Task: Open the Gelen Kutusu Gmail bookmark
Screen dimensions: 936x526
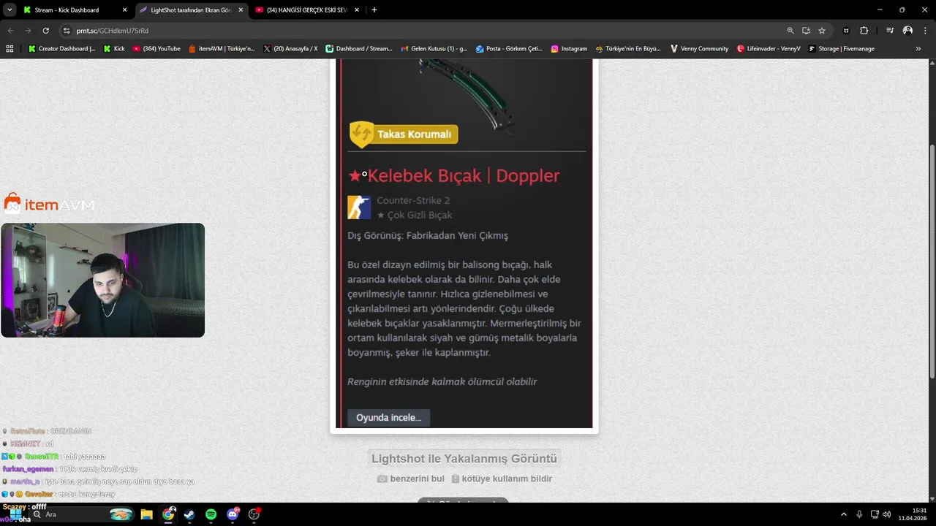Action: pyautogui.click(x=434, y=49)
